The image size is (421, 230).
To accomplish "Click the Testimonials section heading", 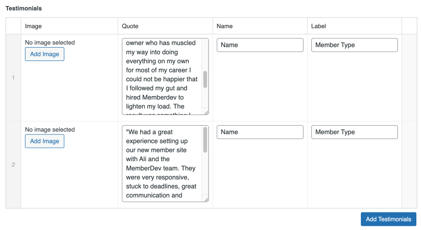I will [x=23, y=8].
